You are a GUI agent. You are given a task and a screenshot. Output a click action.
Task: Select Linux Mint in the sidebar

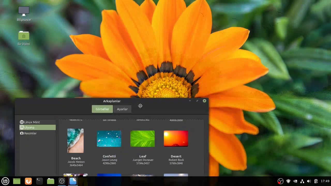(37, 122)
